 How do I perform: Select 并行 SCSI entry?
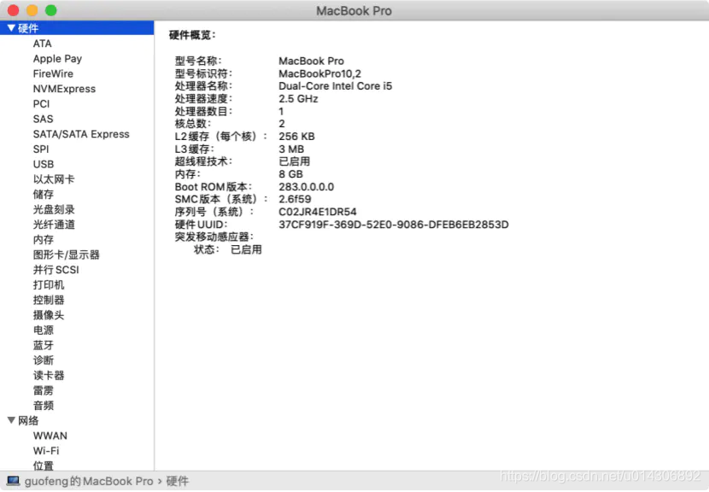[x=56, y=270]
